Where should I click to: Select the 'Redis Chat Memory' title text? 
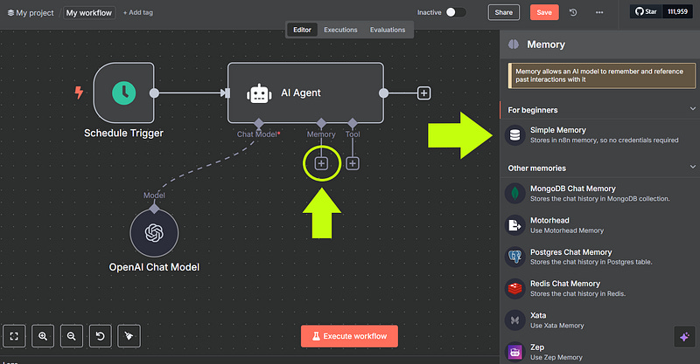[x=565, y=284]
